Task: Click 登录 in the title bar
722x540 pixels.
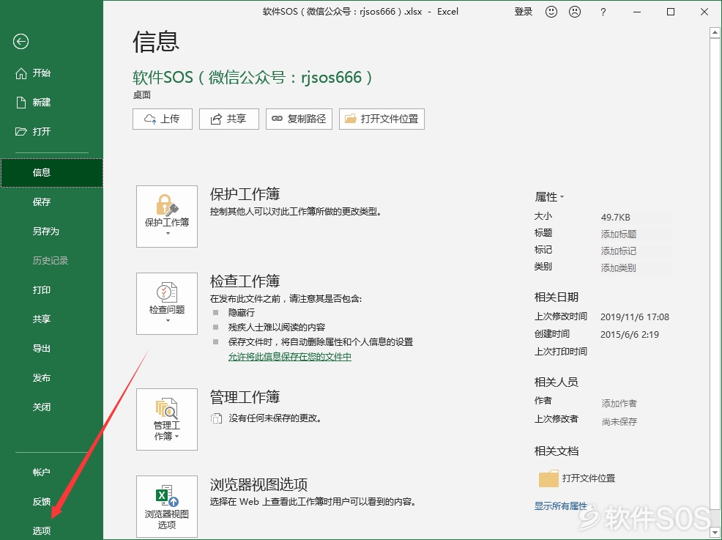Action: pos(523,12)
